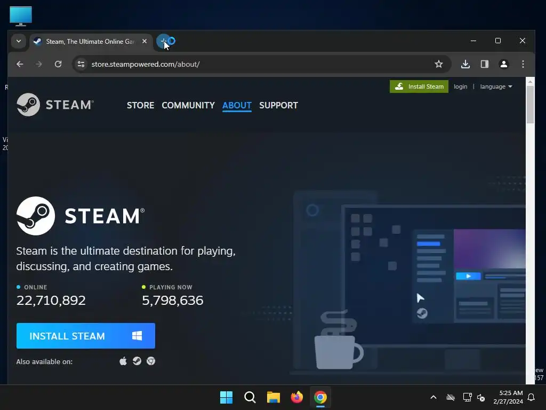The image size is (546, 410).
Task: Choose Chrome OS download icon
Action: coord(151,361)
